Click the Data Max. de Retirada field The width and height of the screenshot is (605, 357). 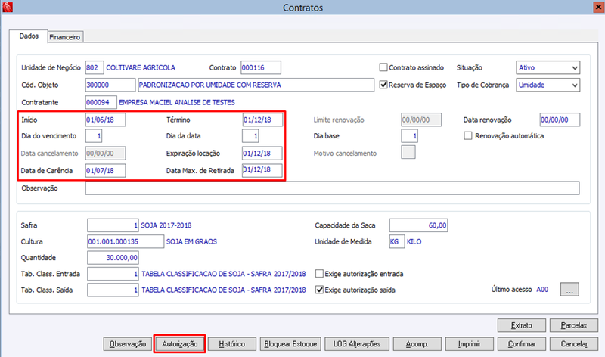click(262, 170)
